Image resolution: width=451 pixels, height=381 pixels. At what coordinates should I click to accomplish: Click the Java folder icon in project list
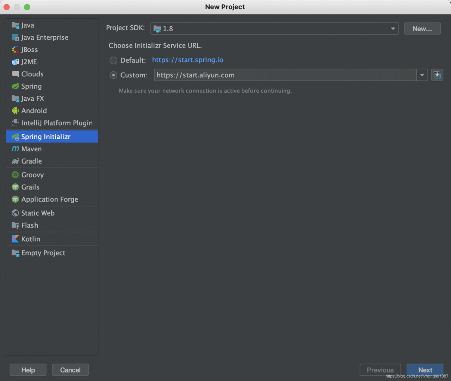pos(15,25)
